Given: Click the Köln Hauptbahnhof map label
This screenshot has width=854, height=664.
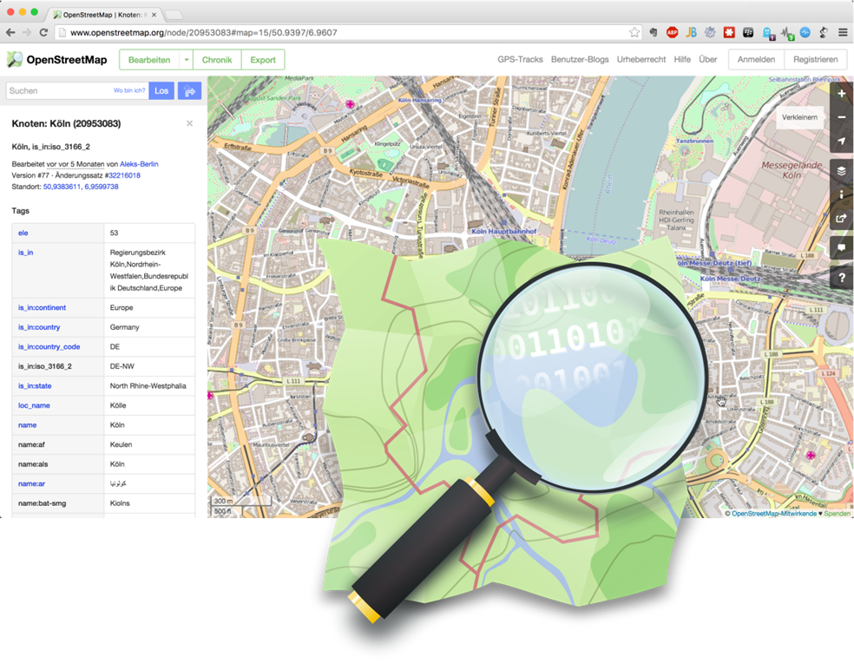Looking at the screenshot, I should [x=503, y=232].
